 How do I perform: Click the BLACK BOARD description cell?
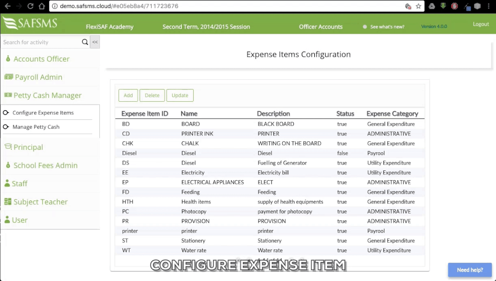pos(276,124)
